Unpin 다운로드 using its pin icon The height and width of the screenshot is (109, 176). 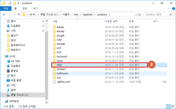[x=43, y=26]
